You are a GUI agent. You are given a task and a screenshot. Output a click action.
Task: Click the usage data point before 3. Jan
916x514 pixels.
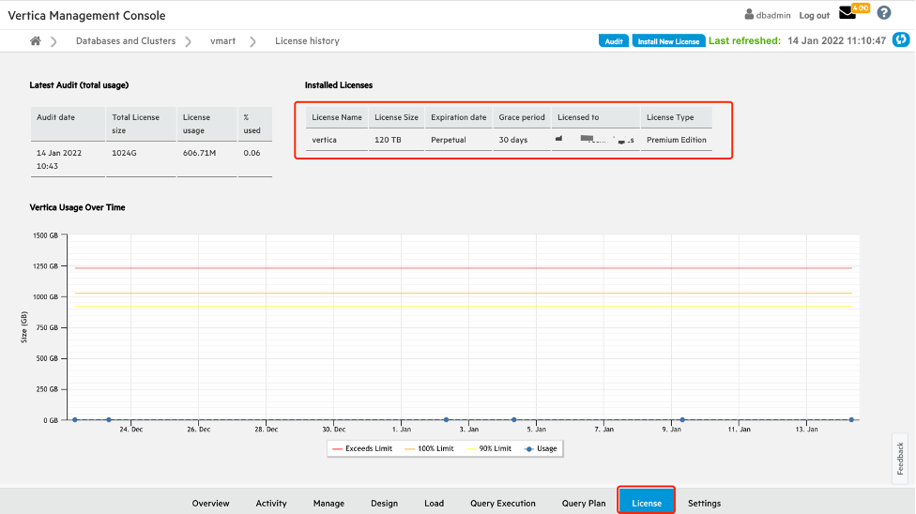[447, 419]
